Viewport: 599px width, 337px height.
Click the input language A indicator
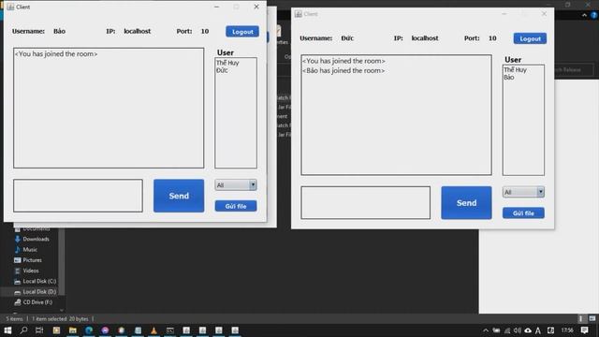coord(538,330)
